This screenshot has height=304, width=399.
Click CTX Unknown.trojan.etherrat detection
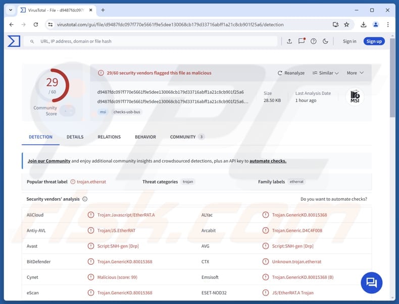296,262
